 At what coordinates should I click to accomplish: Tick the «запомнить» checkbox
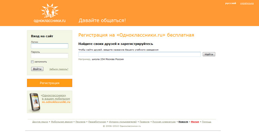coord(32,62)
